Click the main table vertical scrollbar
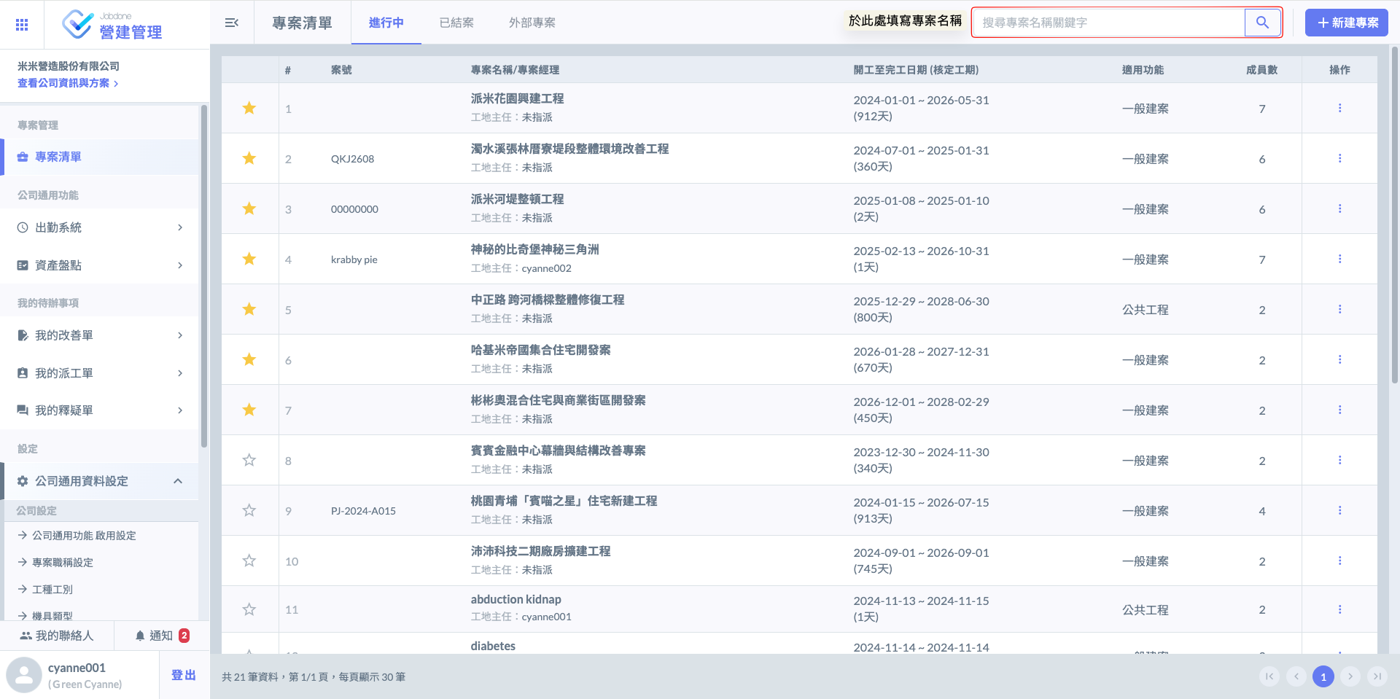Viewport: 1400px width, 699px height. [x=1394, y=219]
